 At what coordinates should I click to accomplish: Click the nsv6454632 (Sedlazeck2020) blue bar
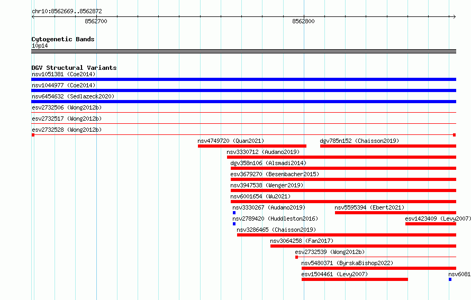[243, 102]
